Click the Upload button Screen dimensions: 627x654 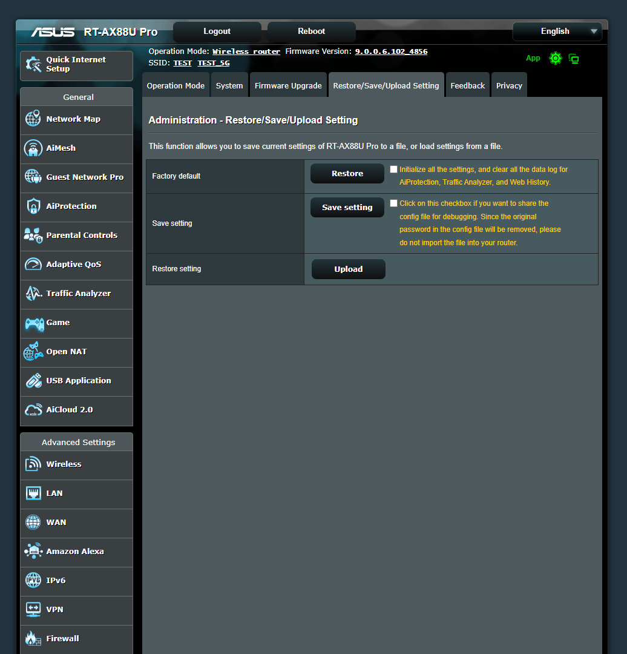349,269
